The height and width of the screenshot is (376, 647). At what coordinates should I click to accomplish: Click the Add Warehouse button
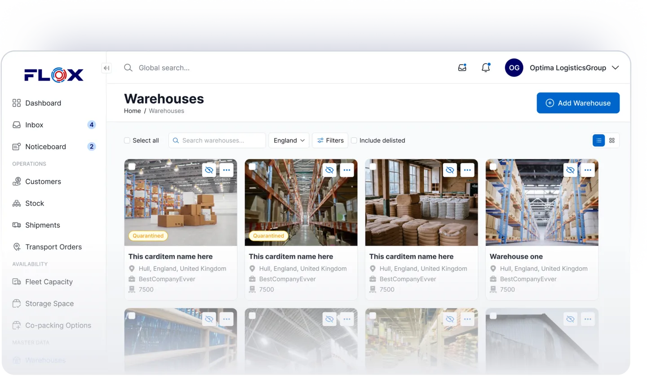click(x=578, y=103)
